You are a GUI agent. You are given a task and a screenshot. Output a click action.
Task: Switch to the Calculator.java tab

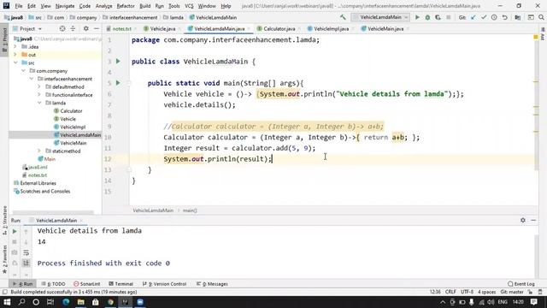coord(279,28)
